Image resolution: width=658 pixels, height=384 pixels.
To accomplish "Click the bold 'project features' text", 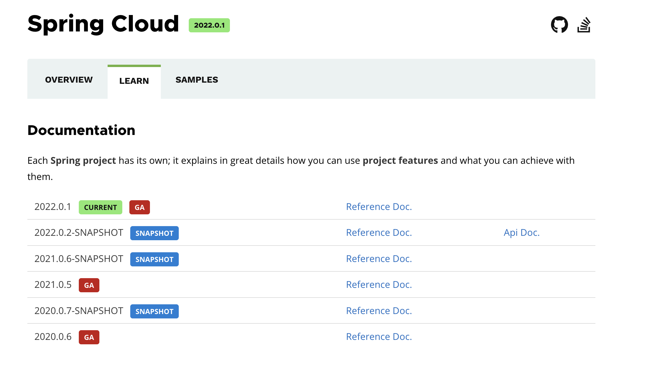I will [x=400, y=161].
